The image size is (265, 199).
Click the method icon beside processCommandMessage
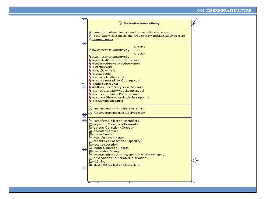90,94
